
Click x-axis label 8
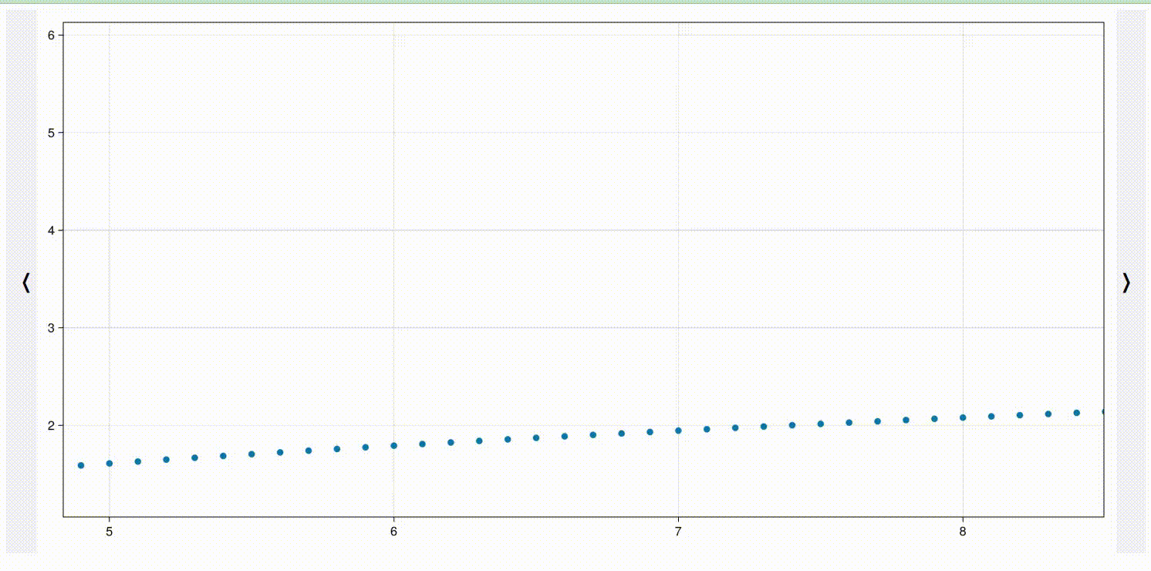(963, 531)
